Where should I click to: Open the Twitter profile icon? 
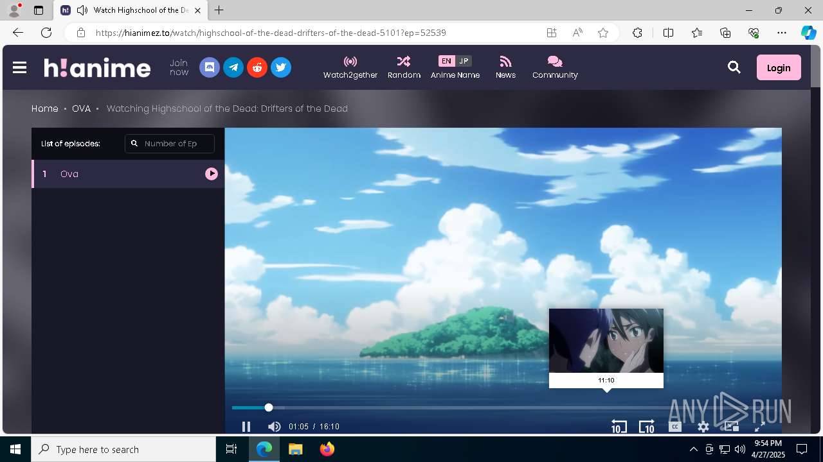[281, 67]
